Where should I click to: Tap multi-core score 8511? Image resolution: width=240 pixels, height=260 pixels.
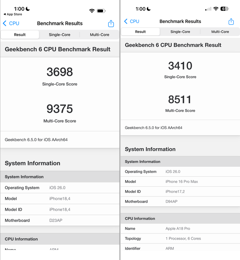point(180,99)
